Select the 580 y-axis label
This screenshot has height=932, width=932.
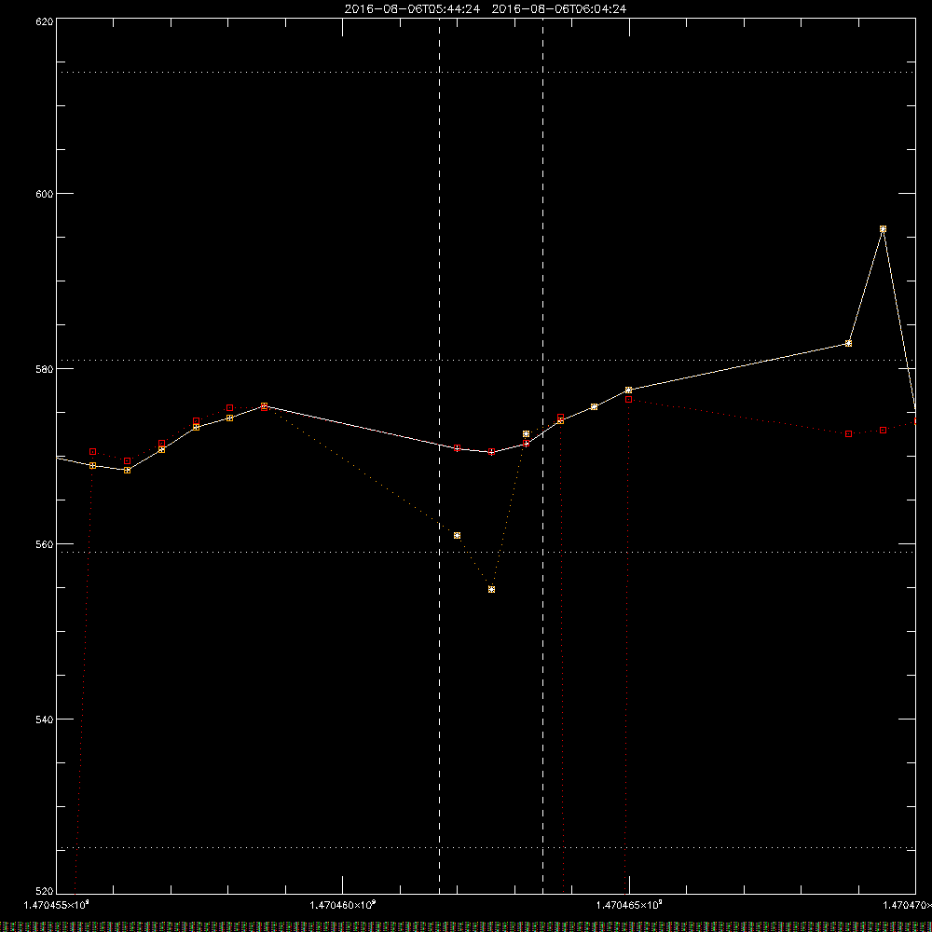(46, 368)
